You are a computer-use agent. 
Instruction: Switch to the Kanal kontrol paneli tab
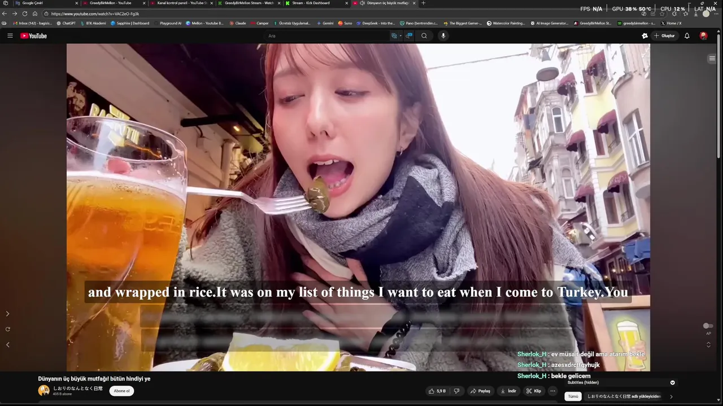[181, 3]
